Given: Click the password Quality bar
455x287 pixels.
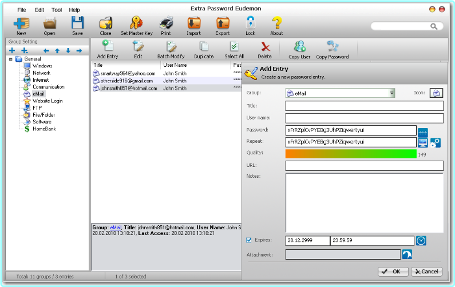Looking at the screenshot, I should click(x=351, y=154).
